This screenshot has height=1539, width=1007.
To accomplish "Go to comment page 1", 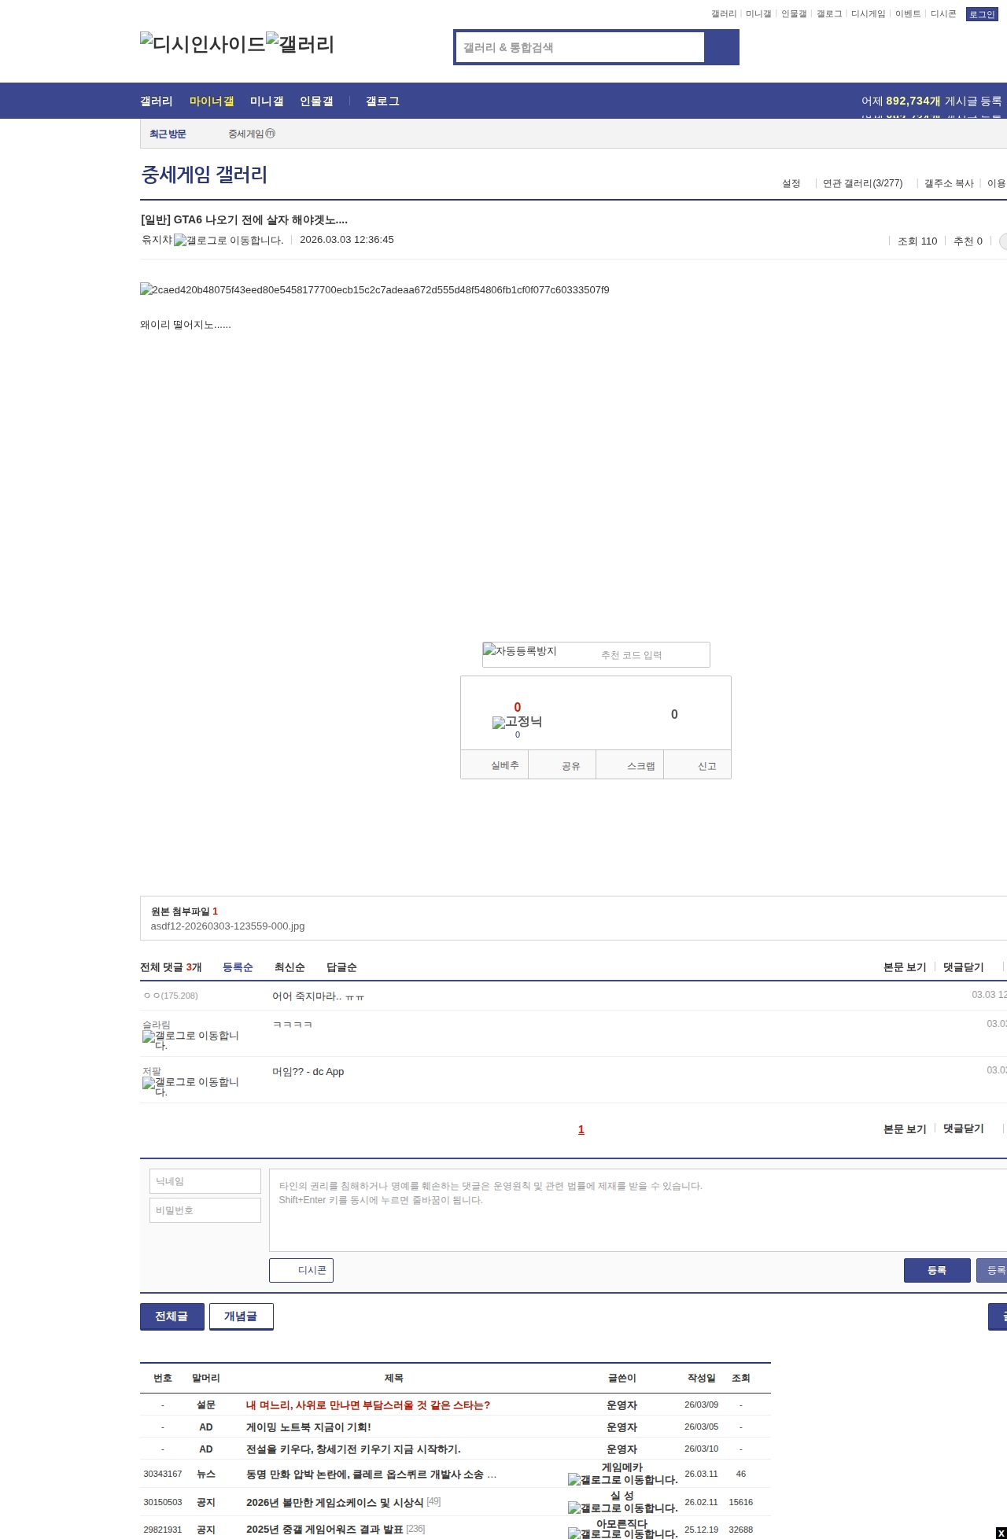I will click(x=581, y=1129).
